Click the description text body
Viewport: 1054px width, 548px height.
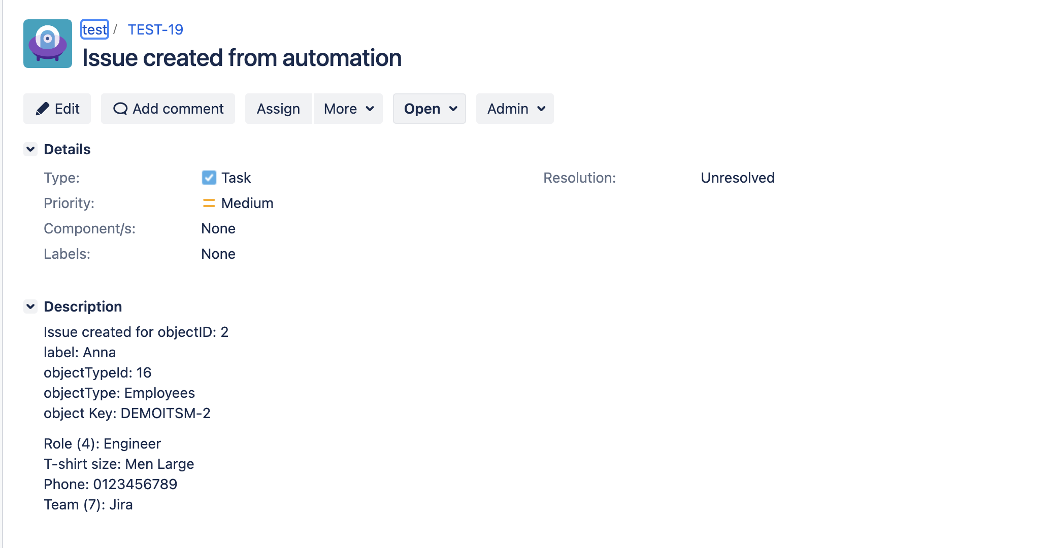click(127, 393)
